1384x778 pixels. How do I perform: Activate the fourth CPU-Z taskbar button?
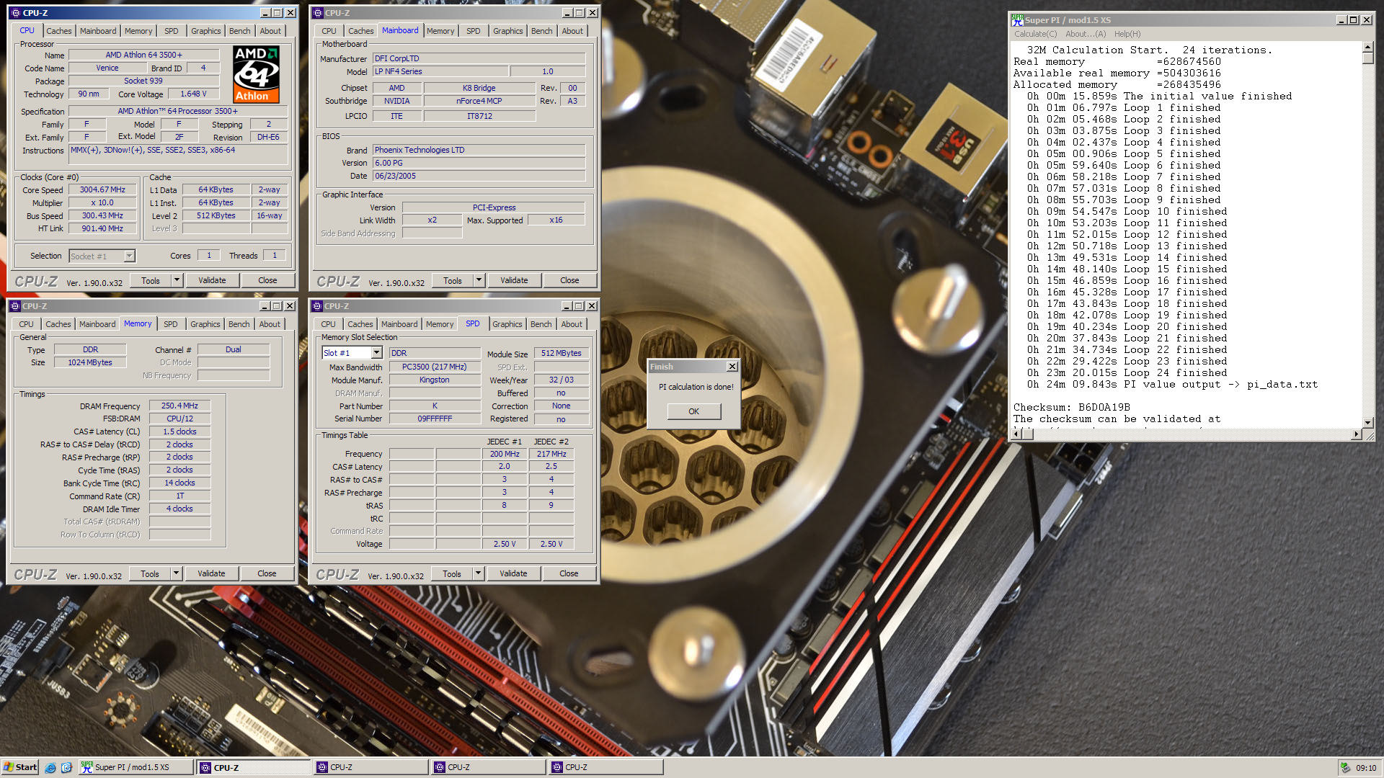pyautogui.click(x=606, y=768)
